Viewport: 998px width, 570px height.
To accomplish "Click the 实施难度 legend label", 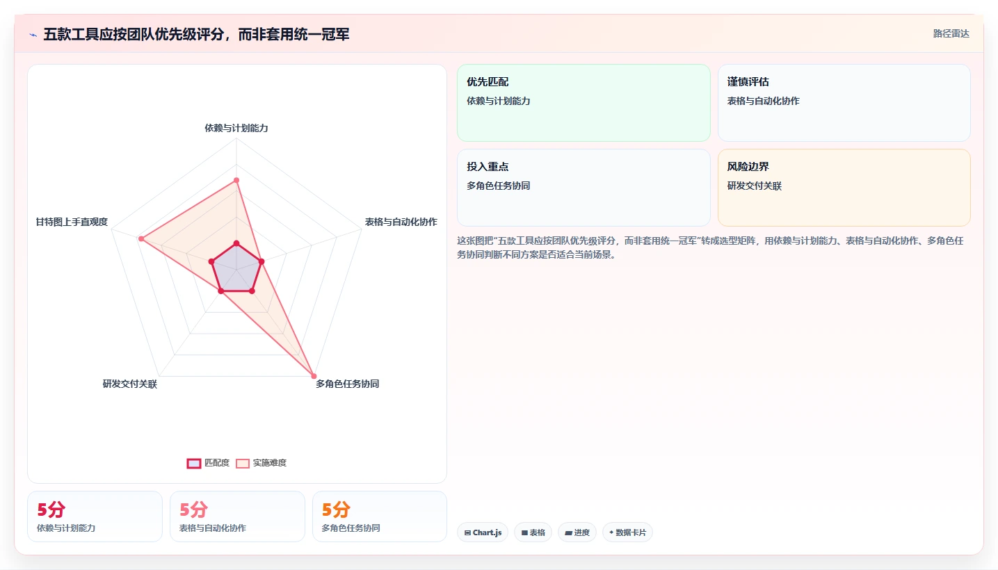I will [x=270, y=463].
